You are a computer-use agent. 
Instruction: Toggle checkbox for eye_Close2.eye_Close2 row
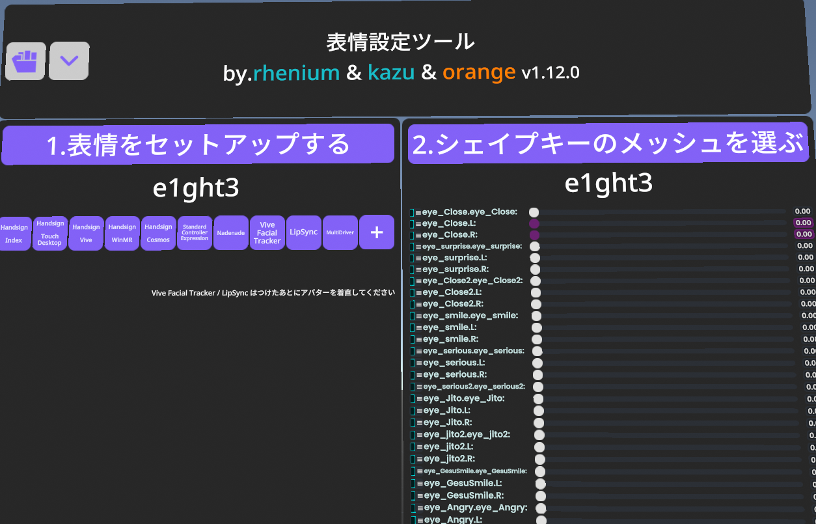(412, 281)
